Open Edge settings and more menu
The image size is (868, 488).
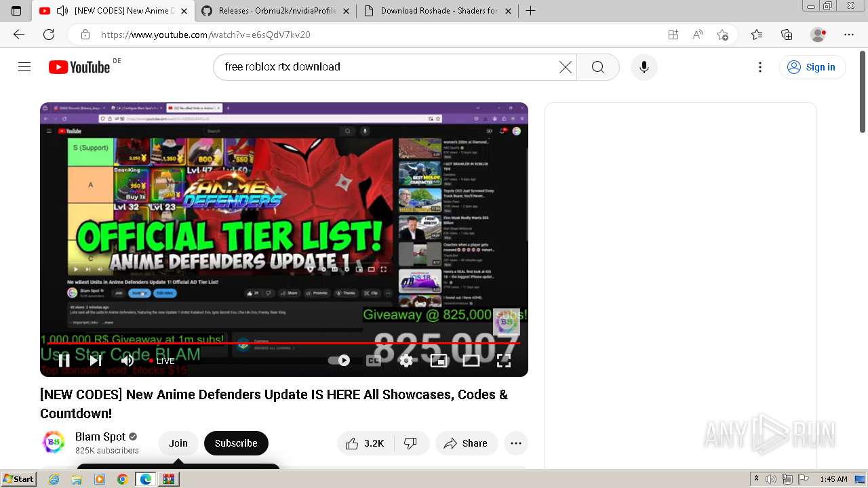coord(849,35)
